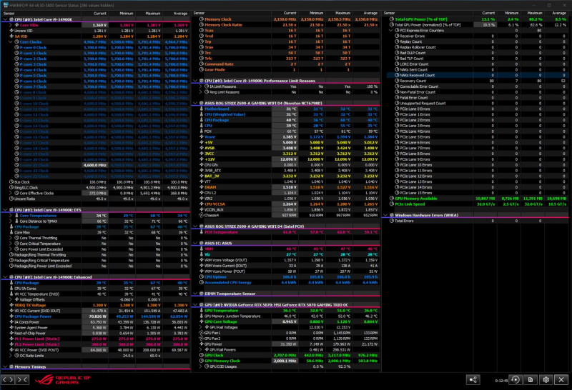This screenshot has width=572, height=390.
Task: Click the thermometer icon beside Motherboard
Action: [x=202, y=109]
